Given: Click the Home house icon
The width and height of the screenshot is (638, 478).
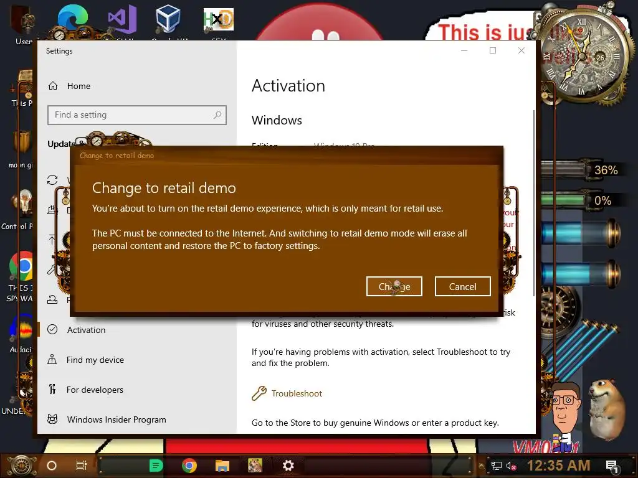Looking at the screenshot, I should point(53,86).
